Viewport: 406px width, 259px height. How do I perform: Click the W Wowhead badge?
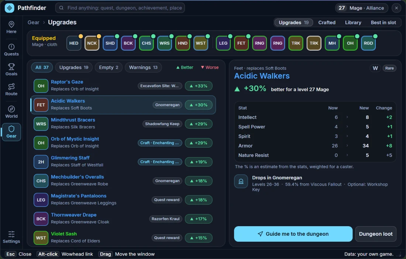(375, 68)
